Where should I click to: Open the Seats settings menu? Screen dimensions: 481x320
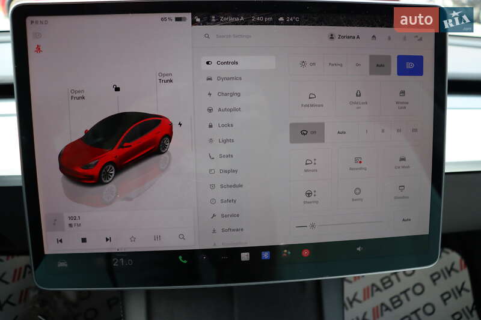[x=221, y=156]
